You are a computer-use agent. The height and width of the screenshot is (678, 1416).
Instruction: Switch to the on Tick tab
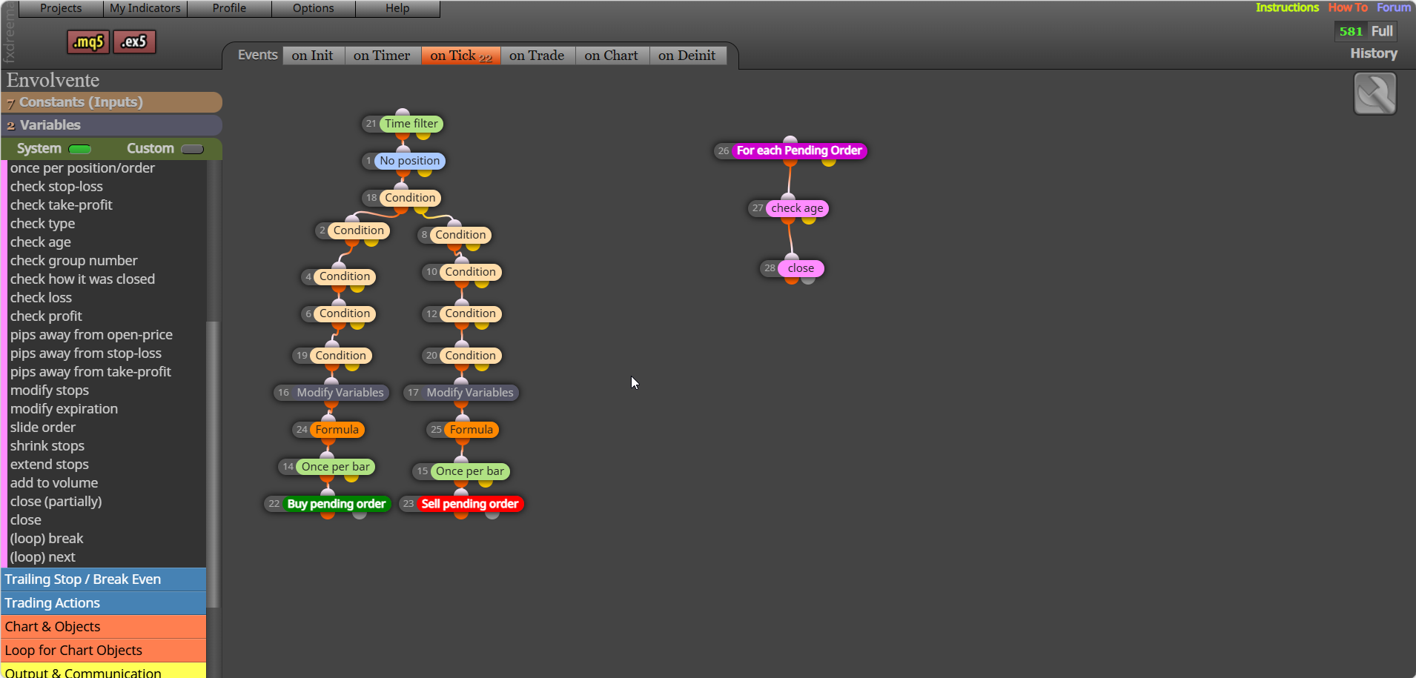461,56
